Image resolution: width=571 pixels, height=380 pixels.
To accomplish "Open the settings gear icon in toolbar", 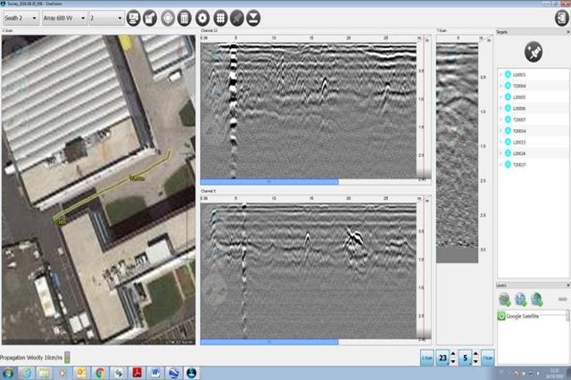I will click(201, 17).
